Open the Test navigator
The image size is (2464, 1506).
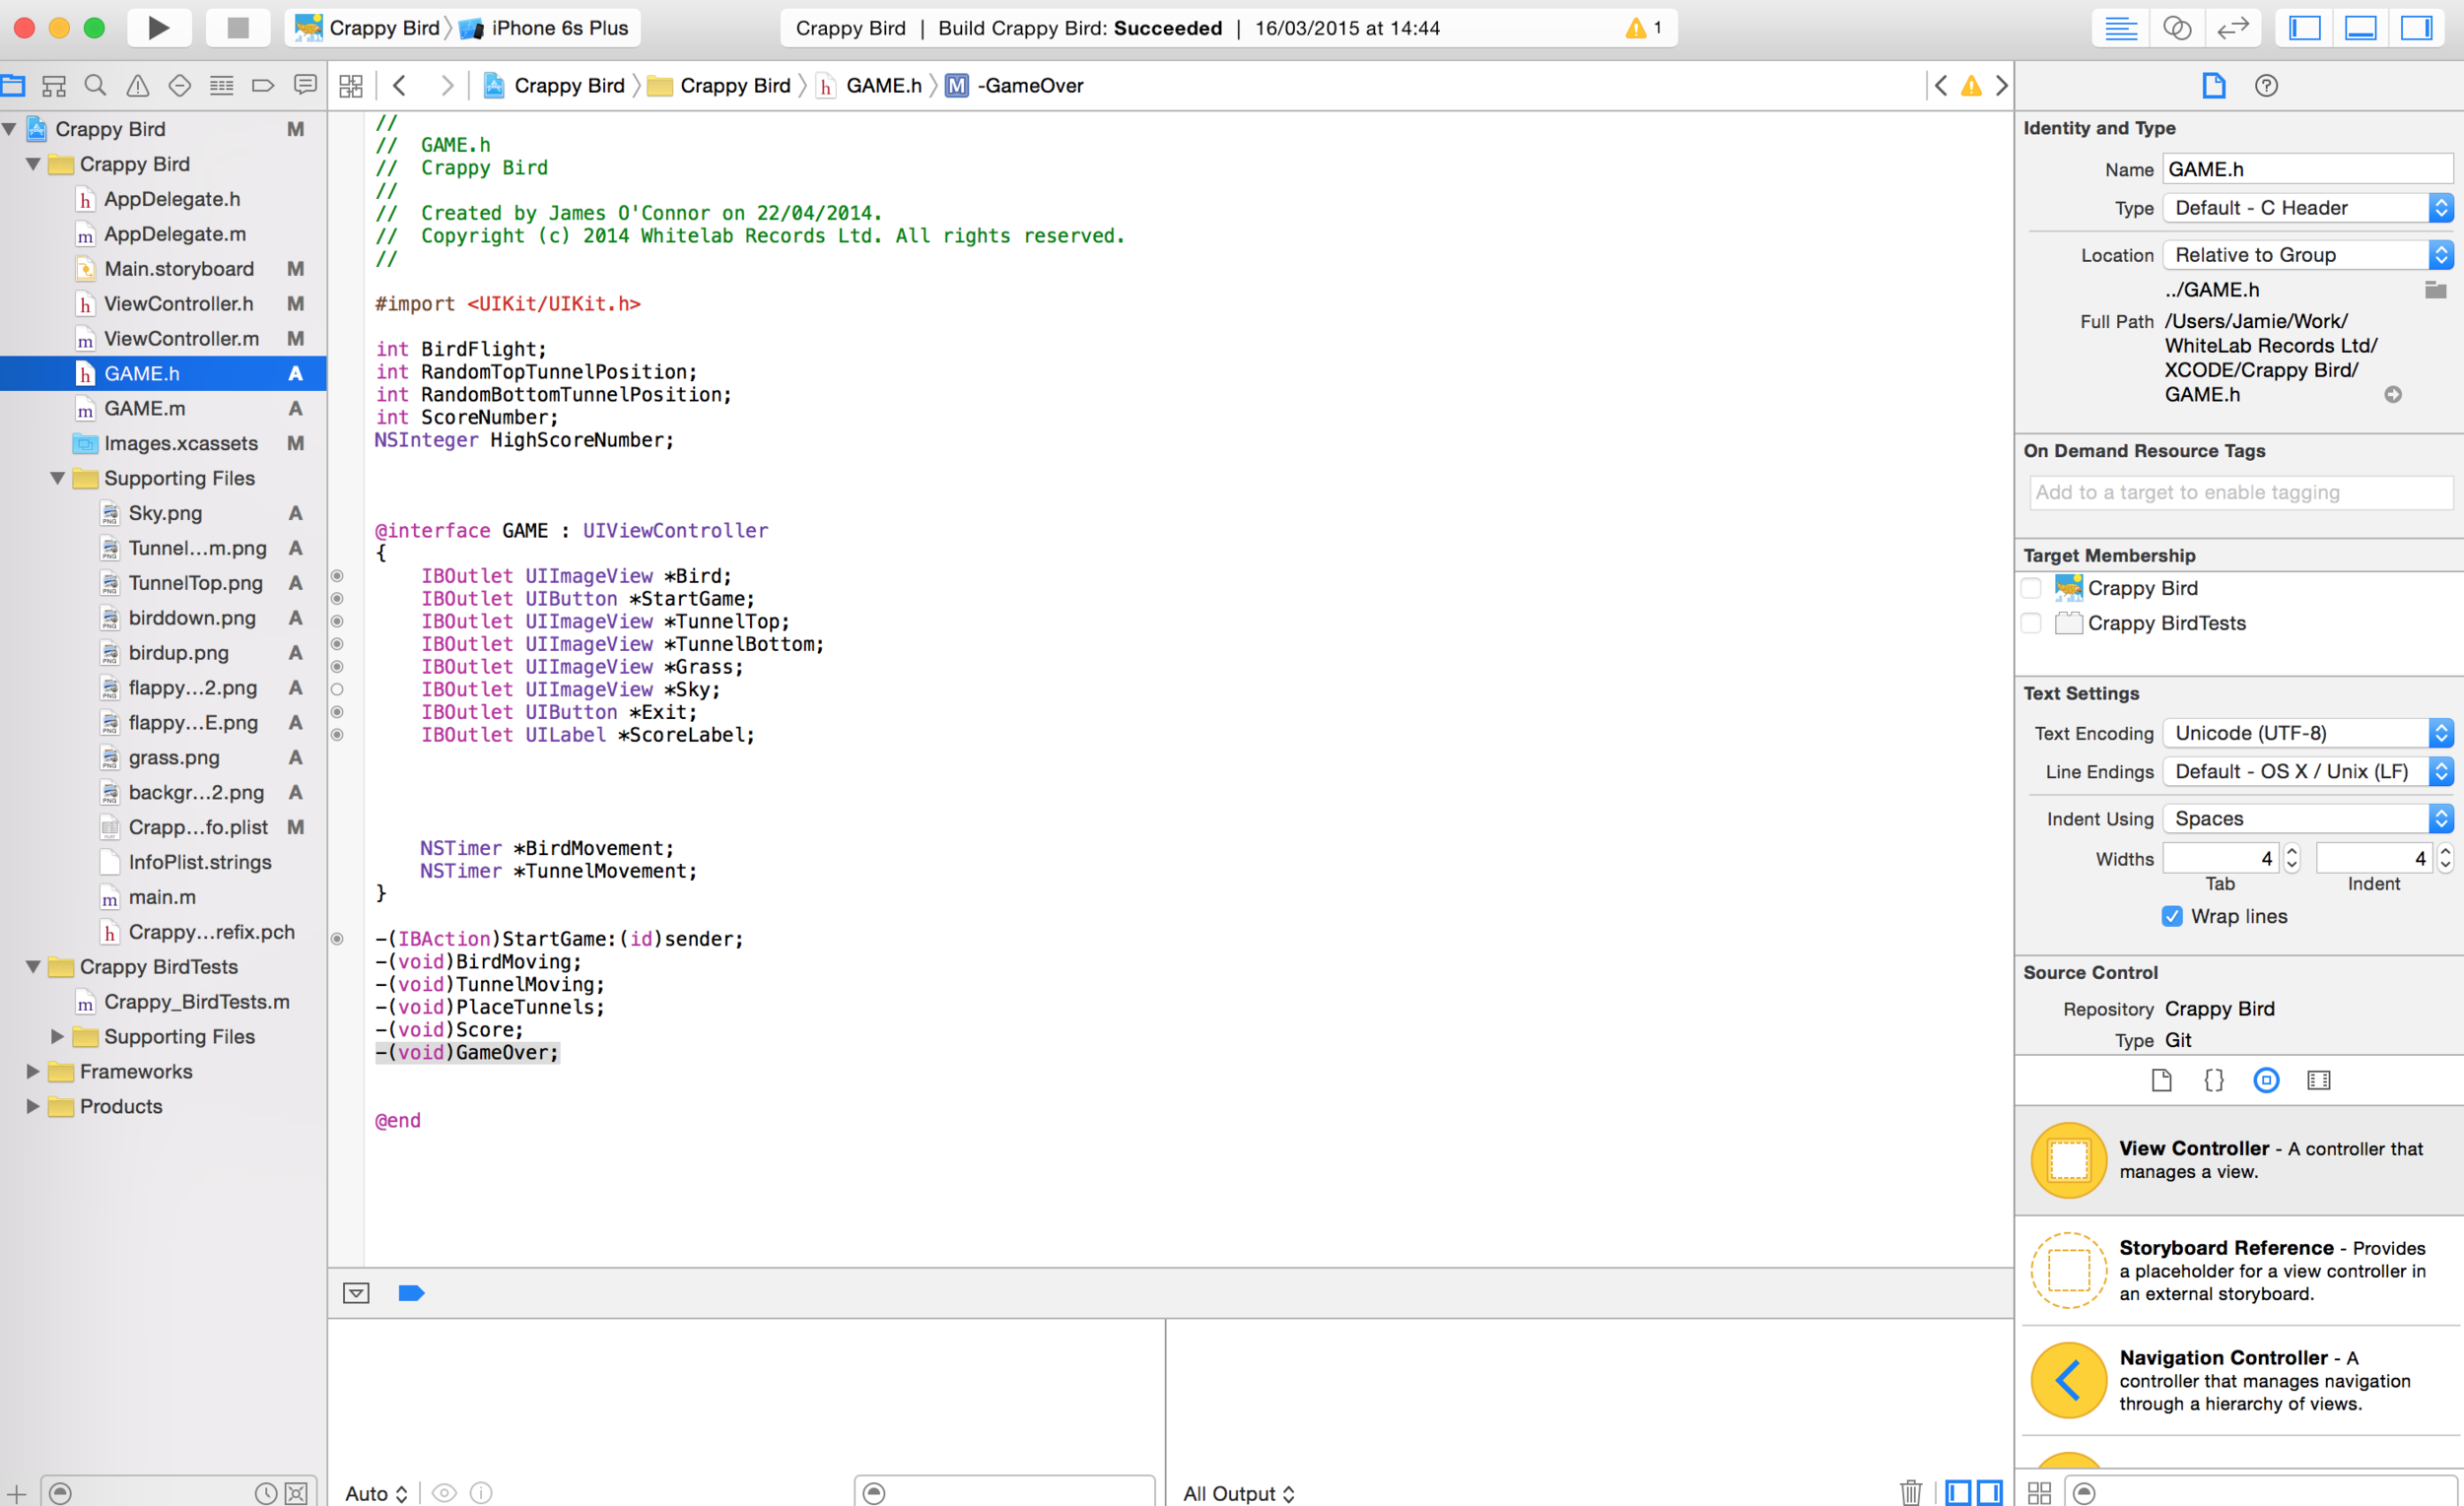pyautogui.click(x=180, y=86)
